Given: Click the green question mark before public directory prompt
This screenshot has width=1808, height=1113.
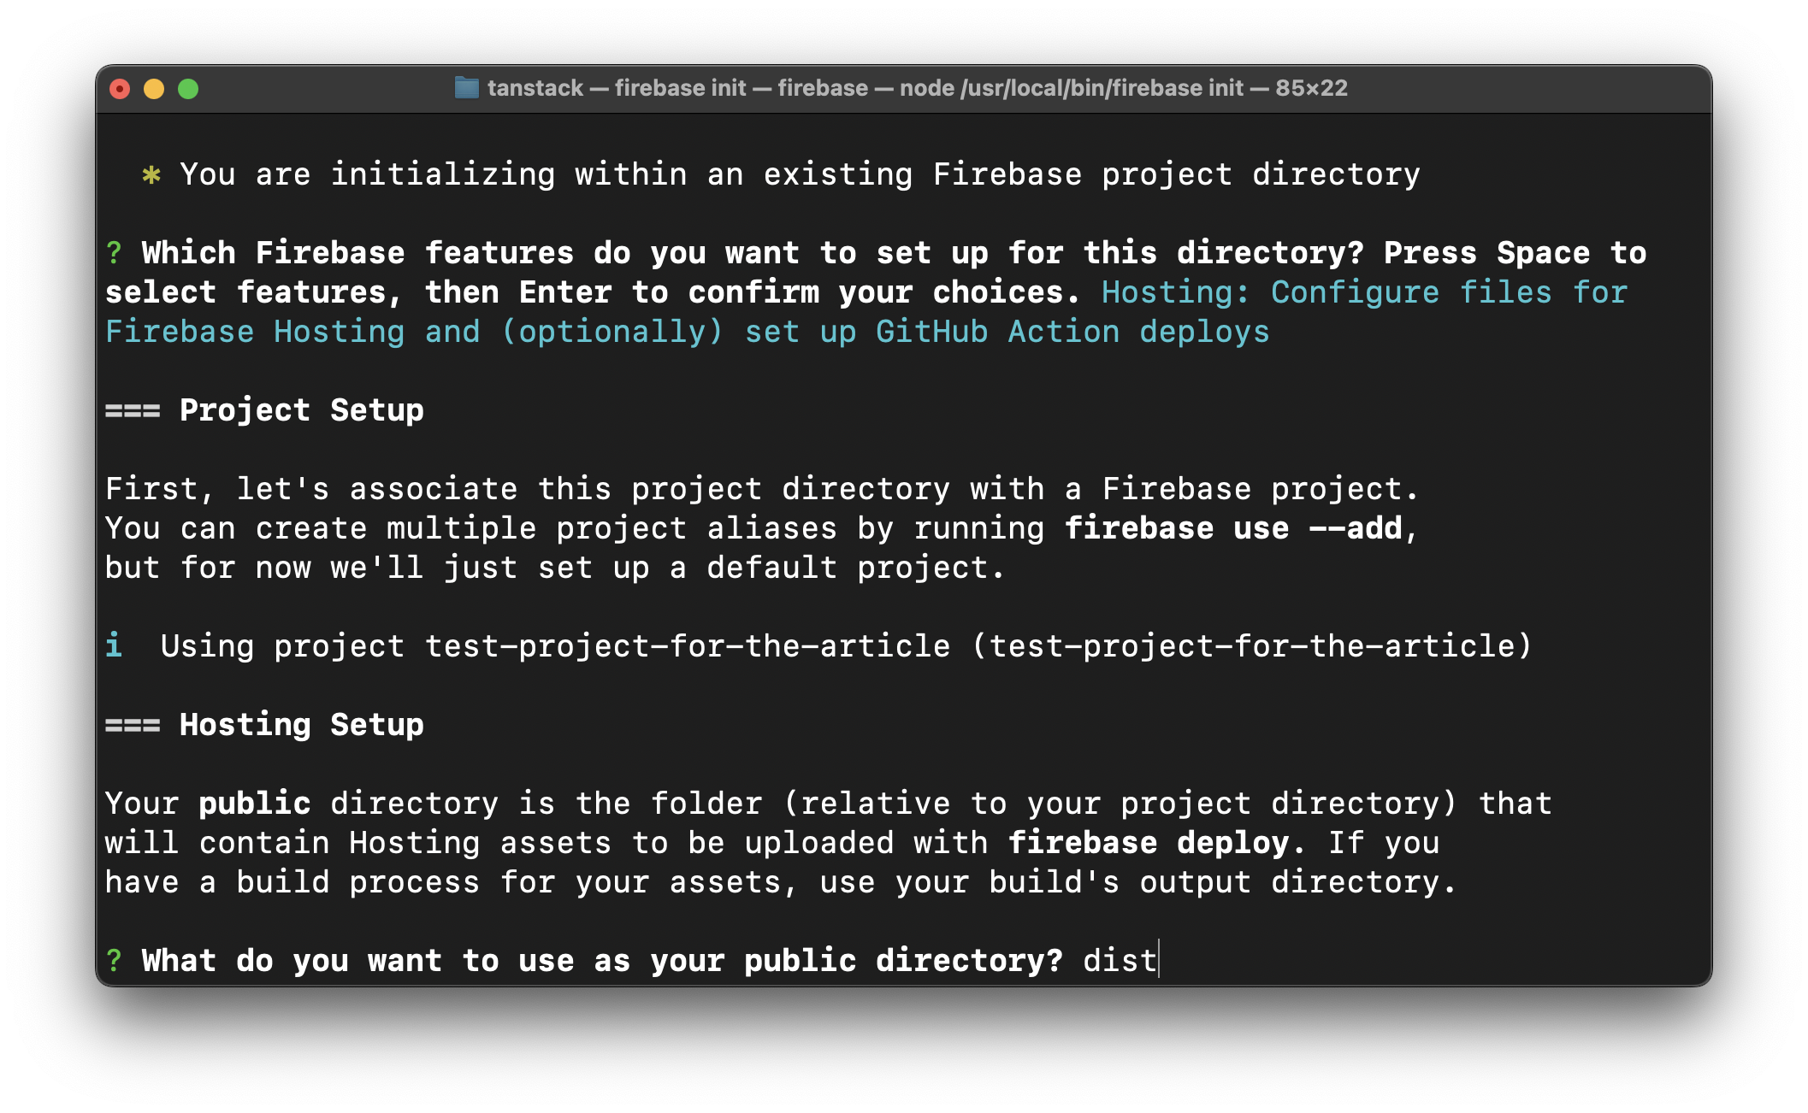Looking at the screenshot, I should pyautogui.click(x=114, y=960).
